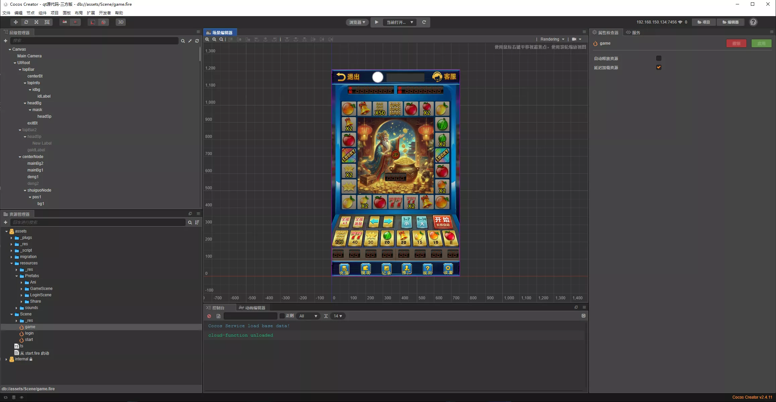Click the refresh preview icon

tap(424, 22)
